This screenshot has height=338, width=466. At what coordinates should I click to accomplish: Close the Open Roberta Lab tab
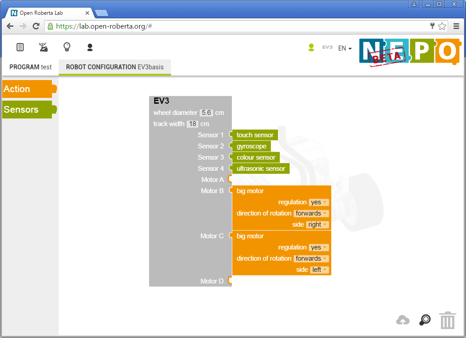[87, 13]
